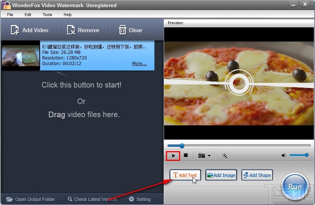315x205 pixels.
Task: Open Output Folder at the bottom
Action: pos(31,199)
